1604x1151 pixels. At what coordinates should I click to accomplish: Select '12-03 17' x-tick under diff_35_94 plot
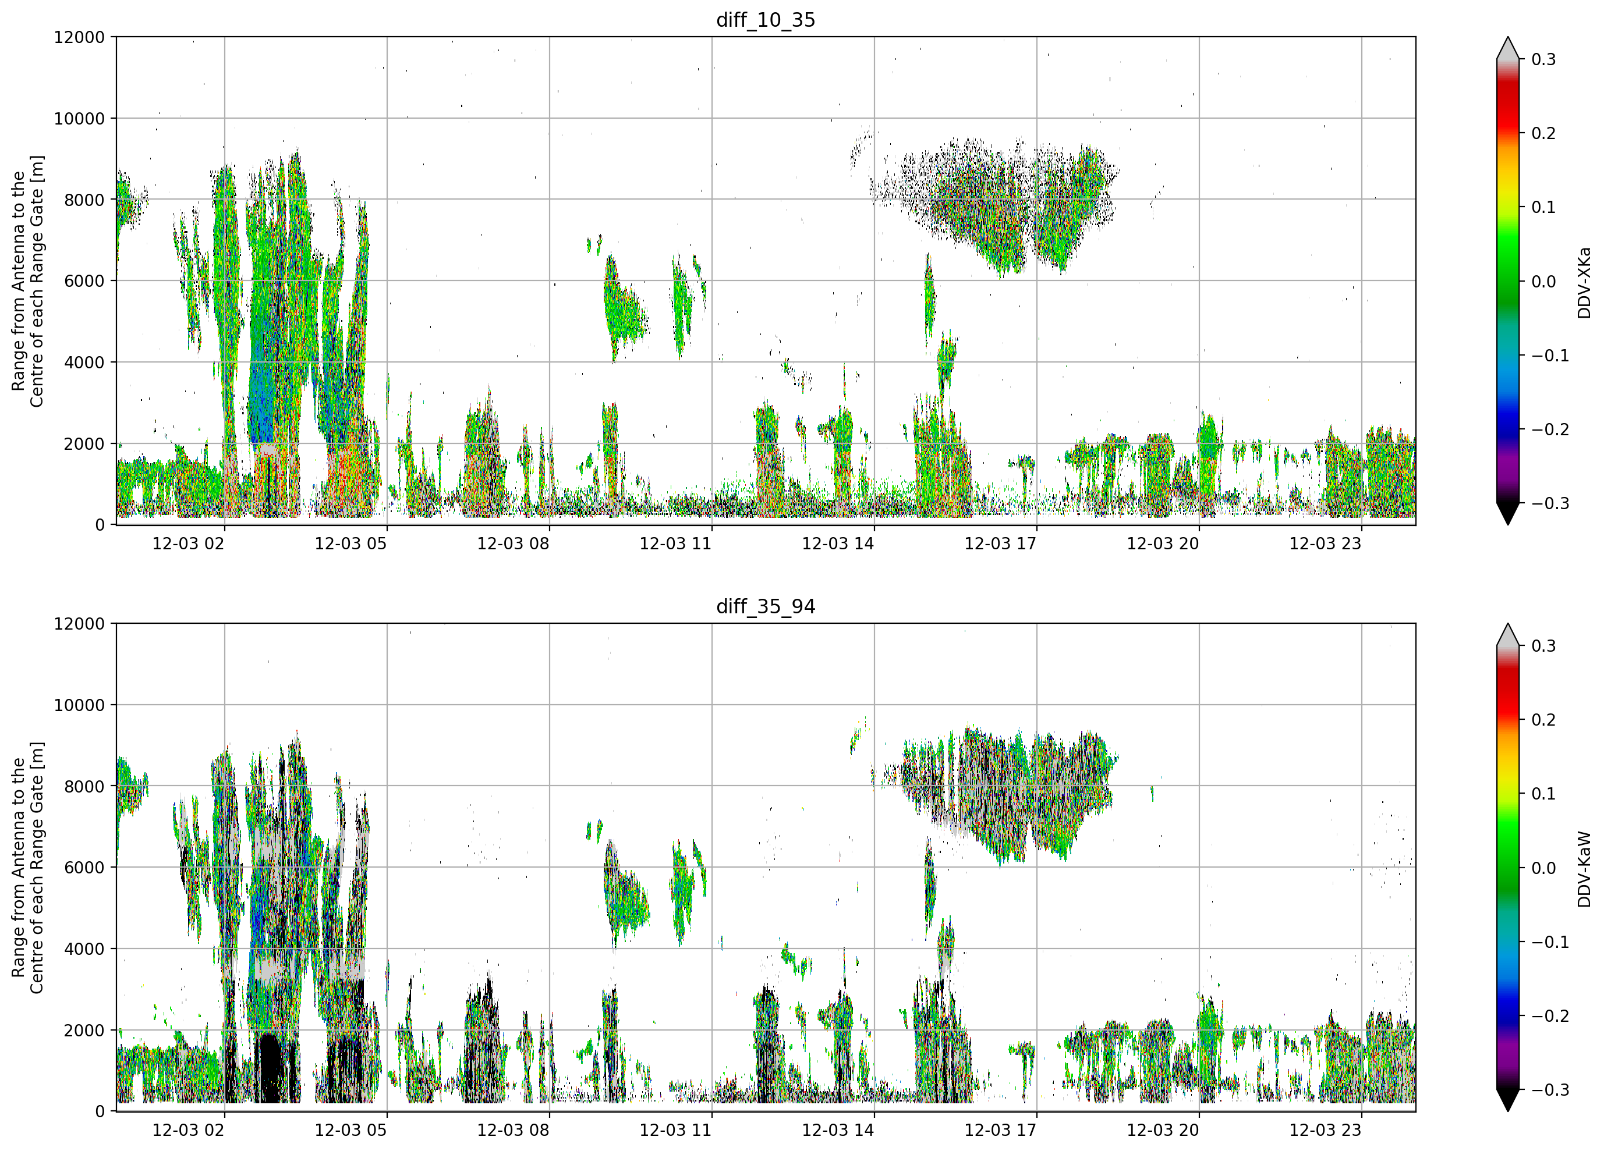pos(1001,1131)
